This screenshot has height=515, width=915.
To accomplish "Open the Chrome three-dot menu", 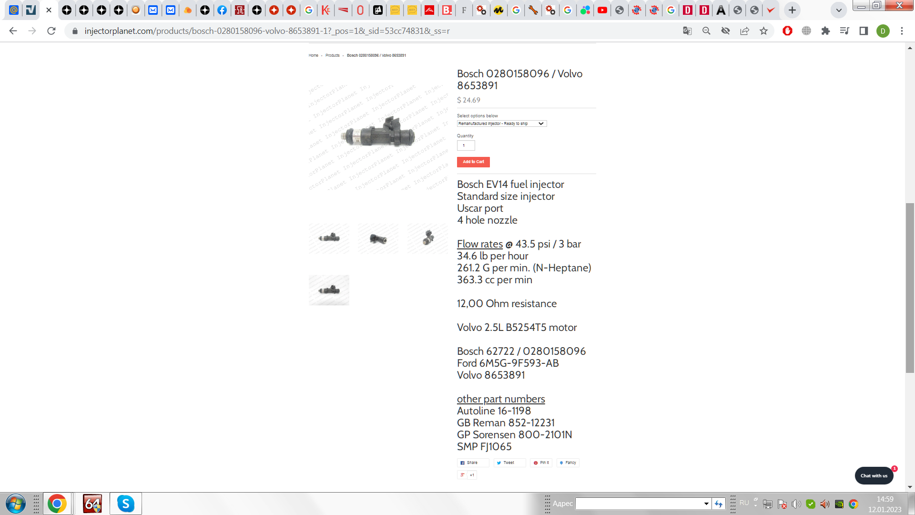I will point(902,31).
